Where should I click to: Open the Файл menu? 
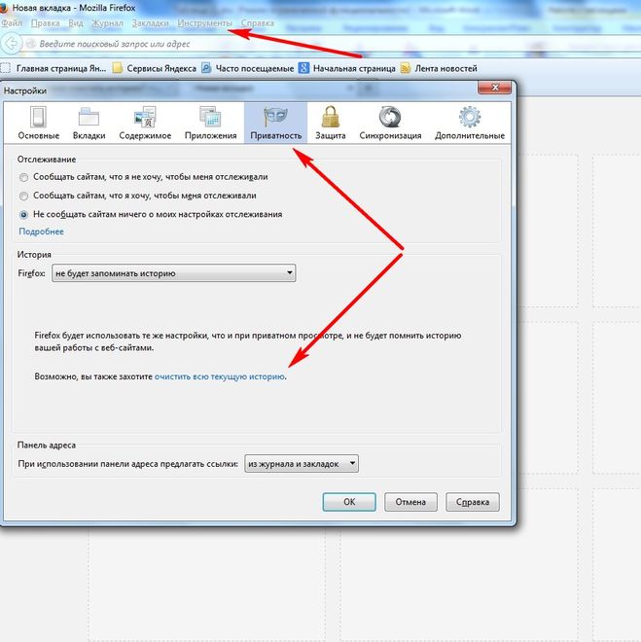(x=12, y=23)
